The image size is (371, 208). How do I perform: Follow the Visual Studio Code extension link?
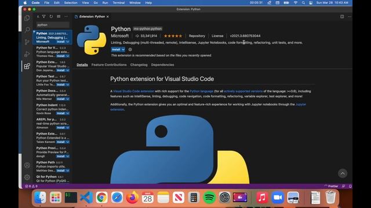pyautogui.click(x=134, y=91)
